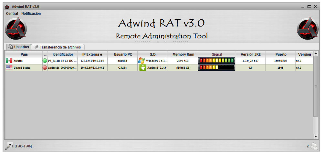Click the Versión JRE column header
The width and height of the screenshot is (323, 156).
pos(250,54)
